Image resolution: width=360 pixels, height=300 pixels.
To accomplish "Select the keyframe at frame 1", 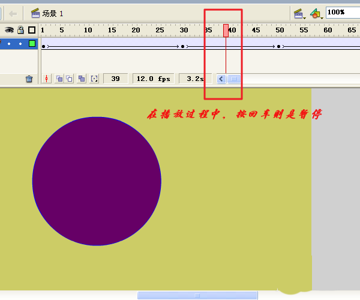I will [x=43, y=47].
